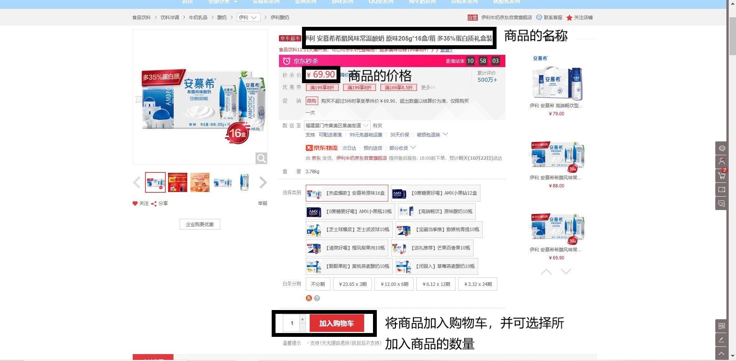Decrease quantity with the minus button
The height and width of the screenshot is (361, 736).
point(302,328)
